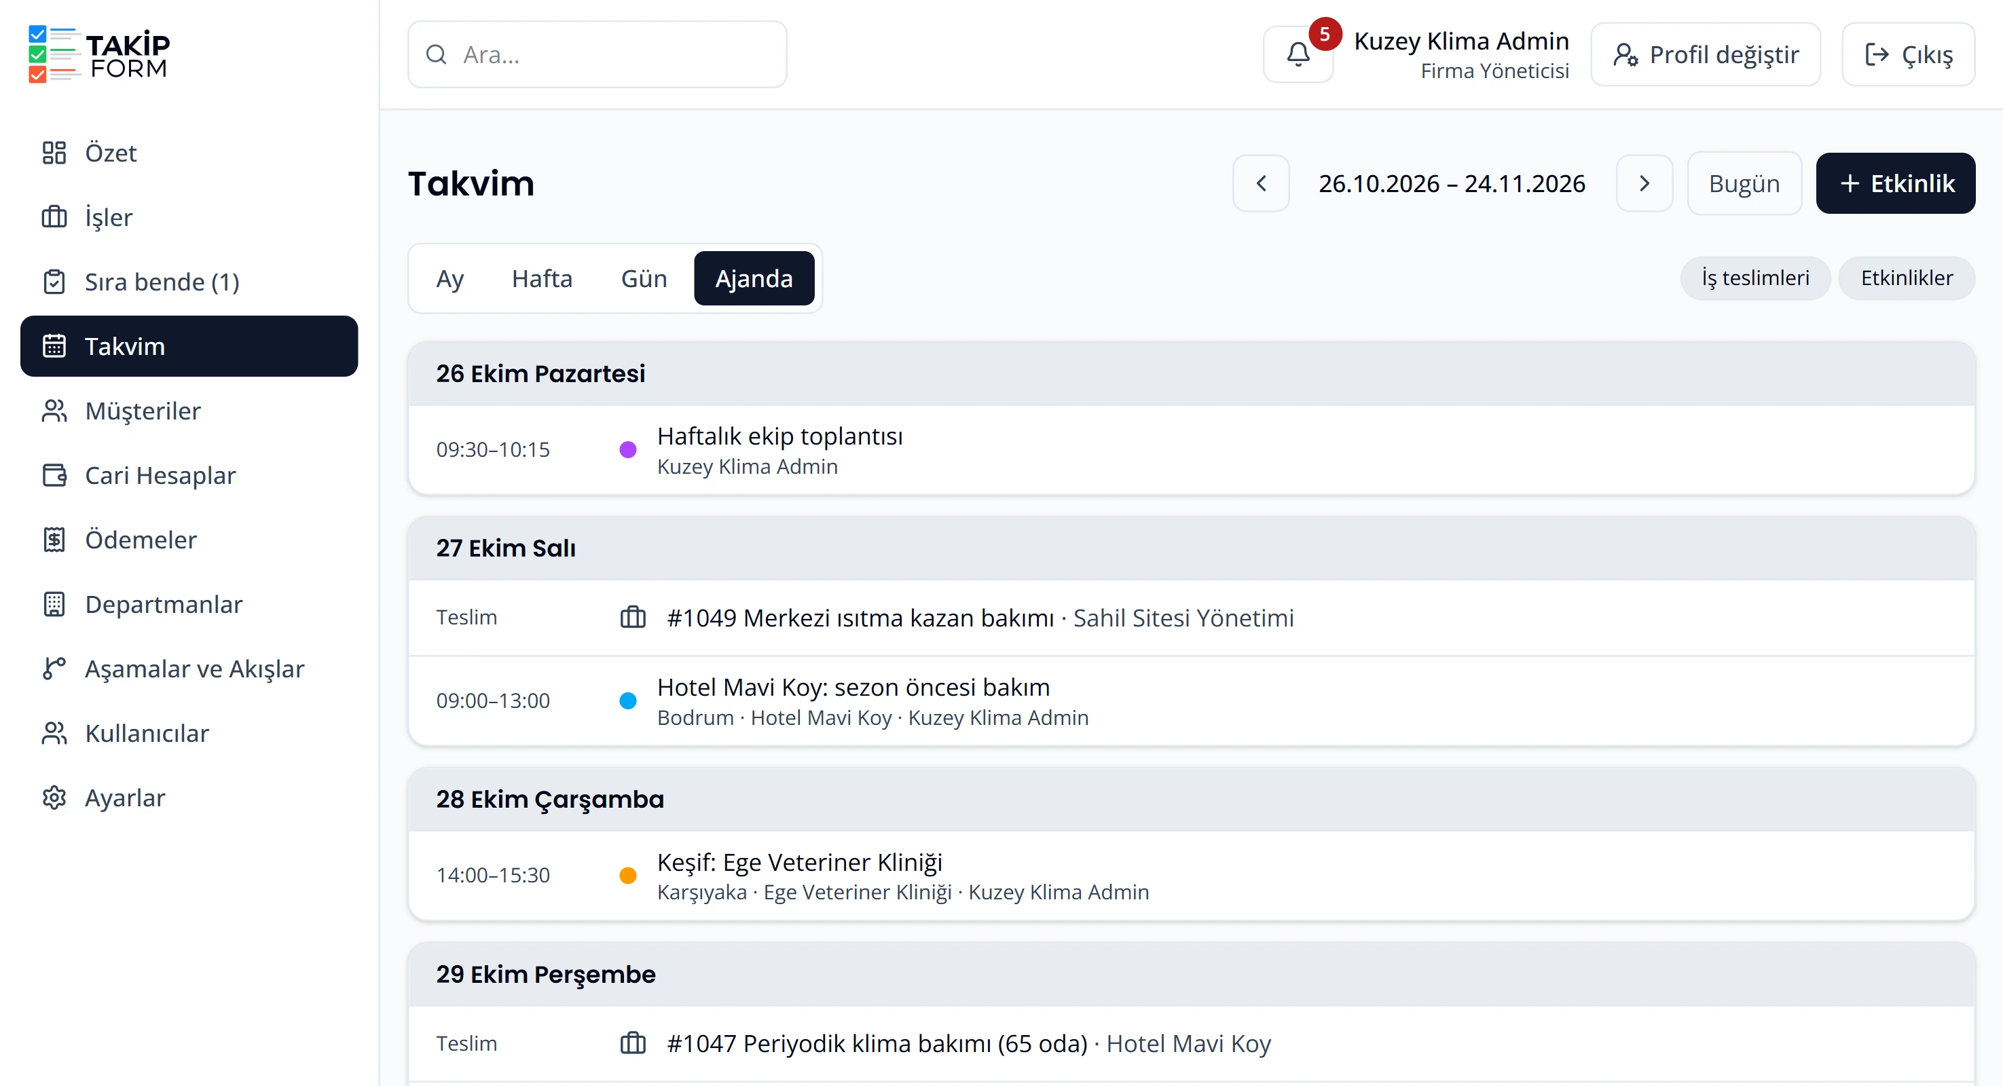Click the Özet dashboard icon
This screenshot has height=1086, width=2003.
[54, 152]
